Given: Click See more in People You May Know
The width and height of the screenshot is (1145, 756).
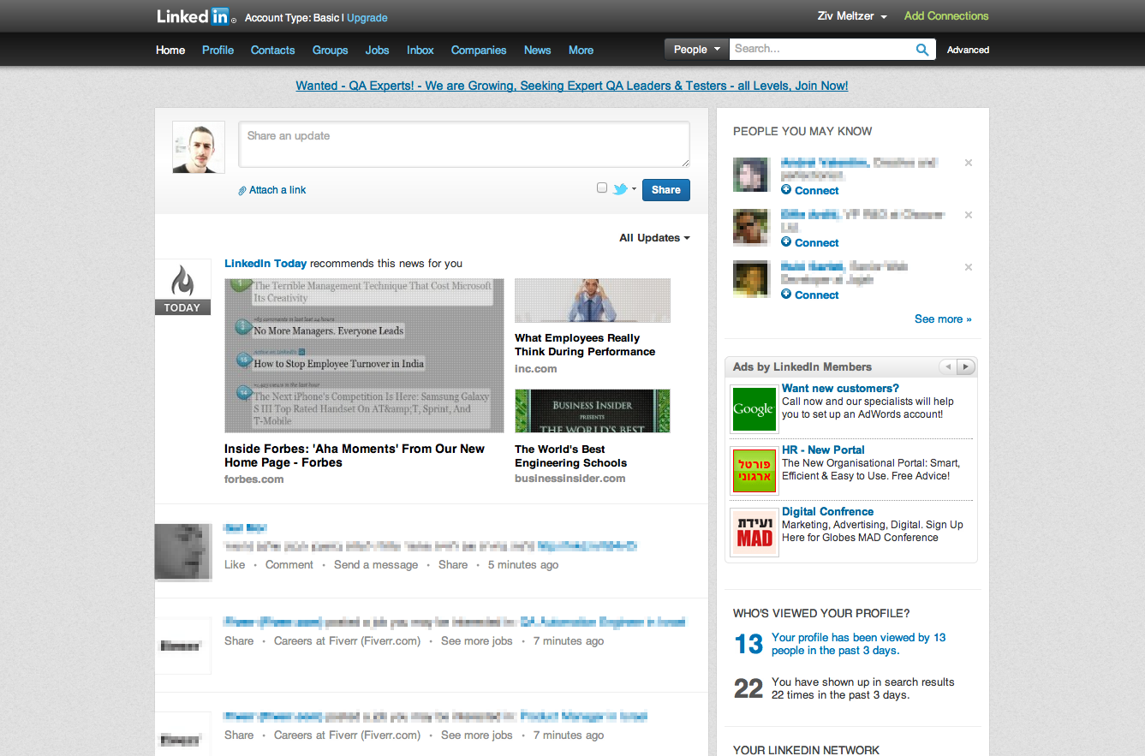Looking at the screenshot, I should coord(943,319).
